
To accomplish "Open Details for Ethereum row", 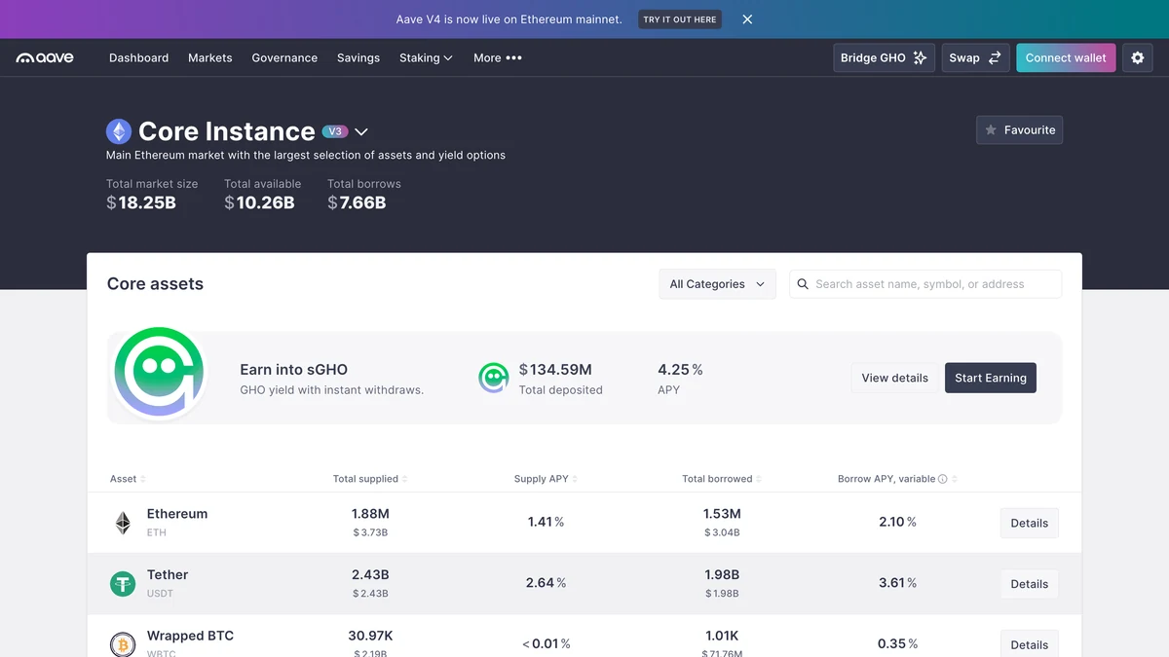I will tap(1029, 523).
